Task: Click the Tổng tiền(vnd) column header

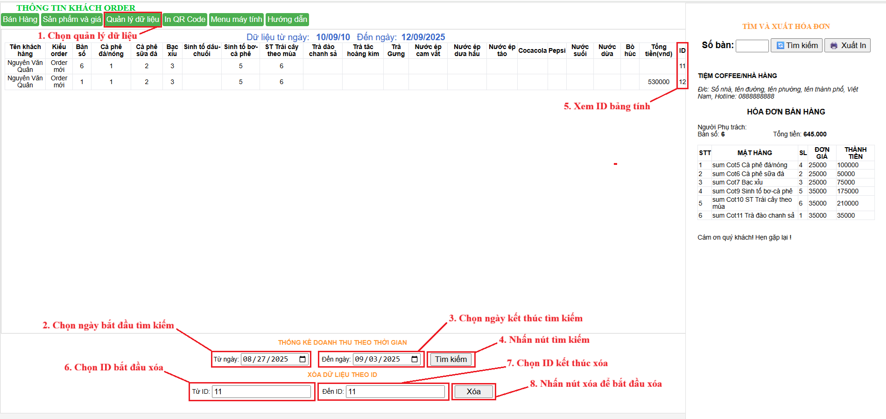Action: pos(658,50)
